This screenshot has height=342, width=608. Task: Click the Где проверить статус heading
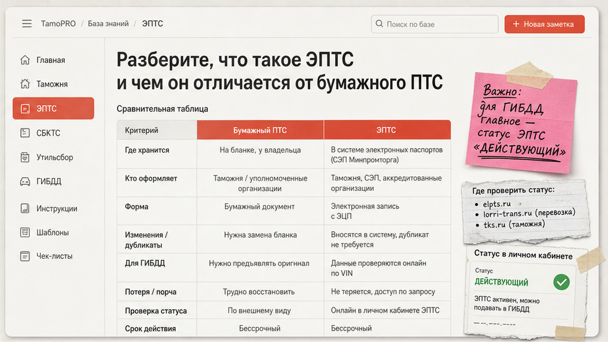513,191
